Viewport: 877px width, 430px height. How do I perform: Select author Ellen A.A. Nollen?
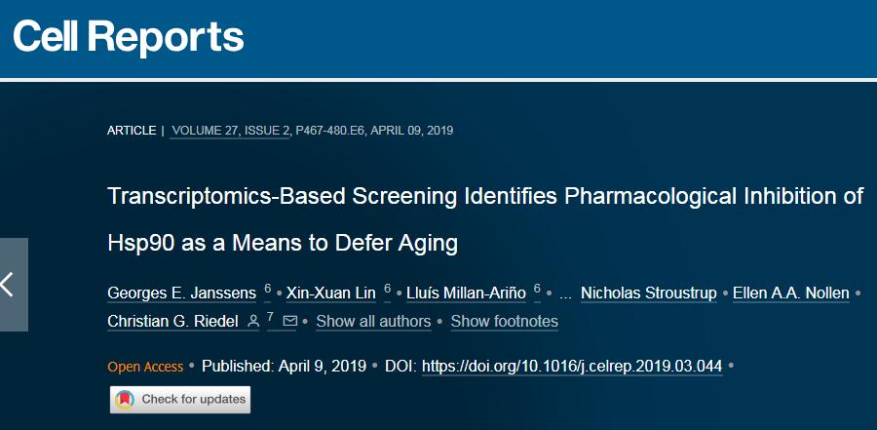click(x=791, y=293)
